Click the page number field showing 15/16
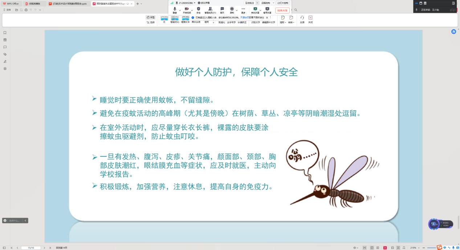This screenshot has height=250, width=460. [x=30, y=248]
